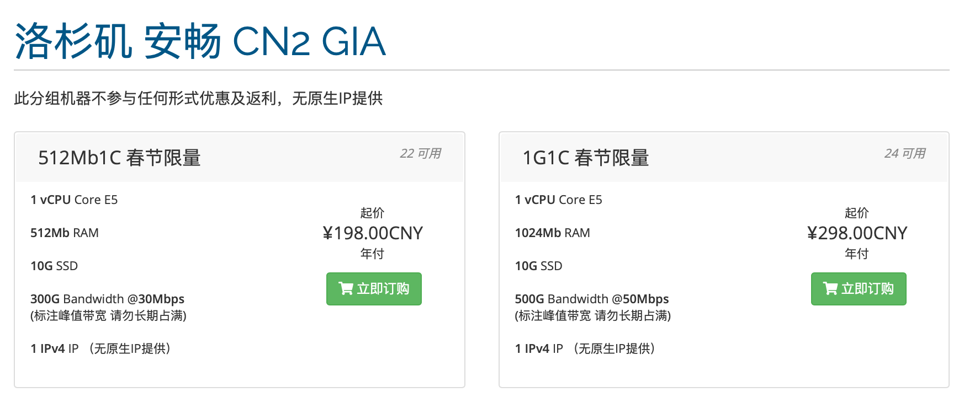This screenshot has width=964, height=408.
Task: Click the 512Mb RAM specification line
Action: click(65, 233)
